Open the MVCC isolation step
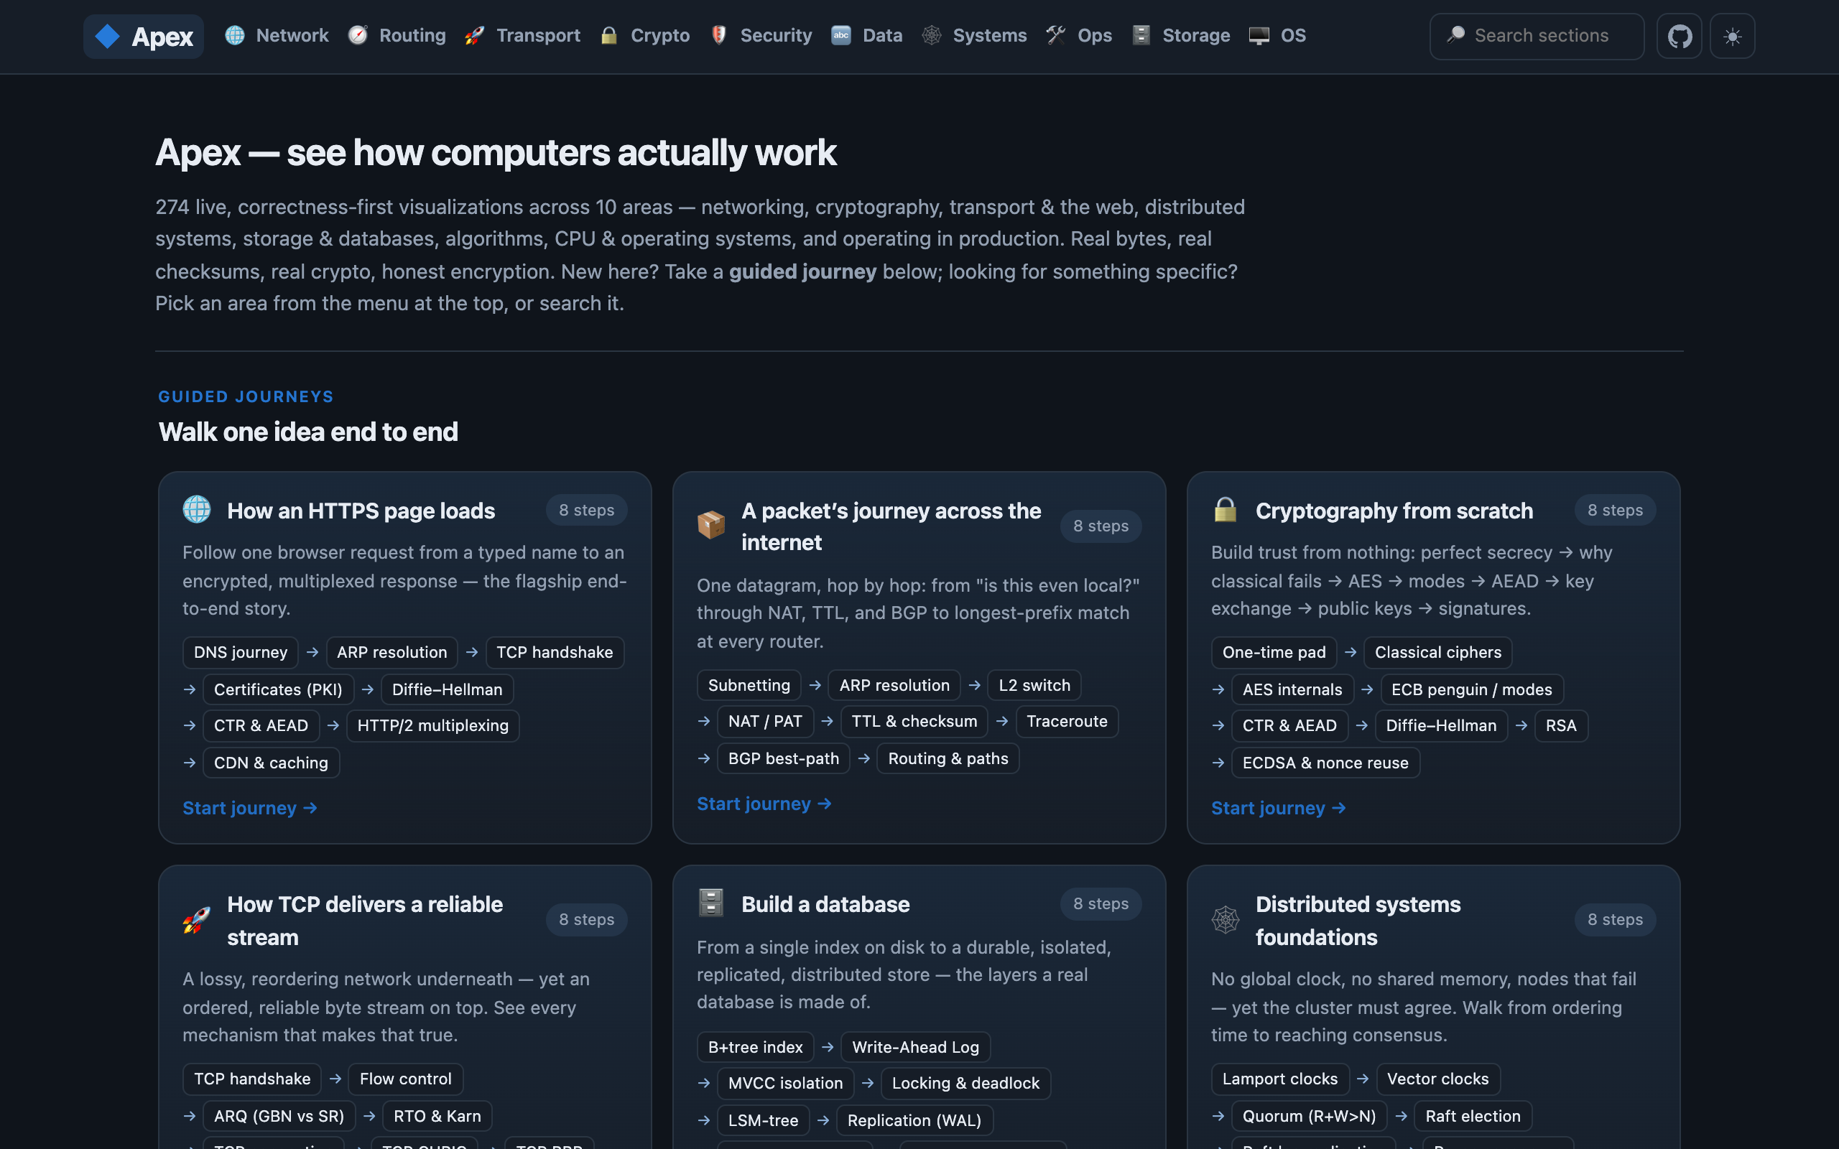Image resolution: width=1839 pixels, height=1149 pixels. (785, 1083)
